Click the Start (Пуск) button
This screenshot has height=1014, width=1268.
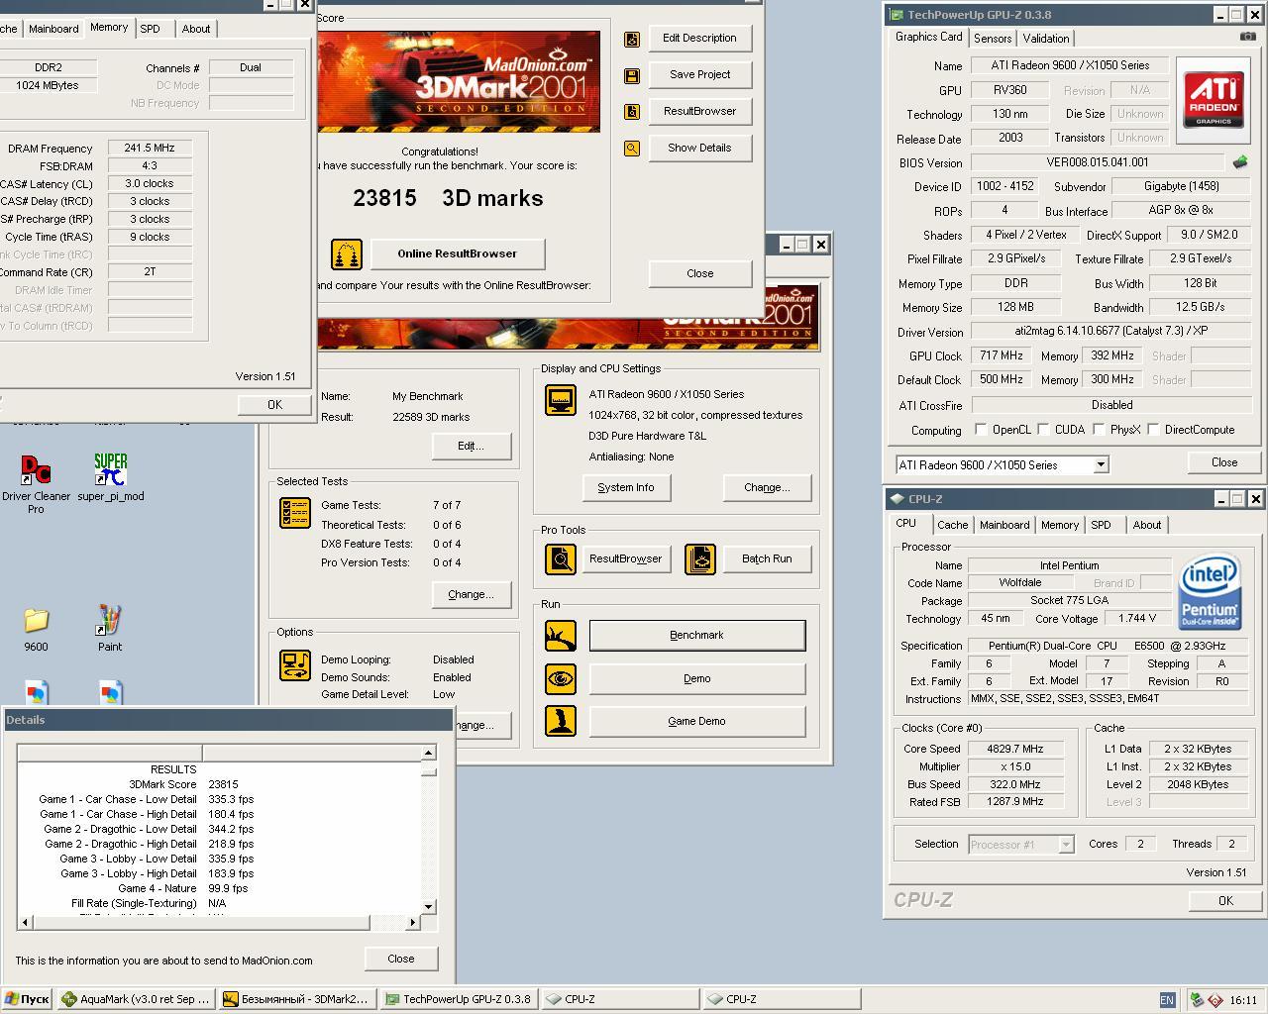(x=28, y=999)
